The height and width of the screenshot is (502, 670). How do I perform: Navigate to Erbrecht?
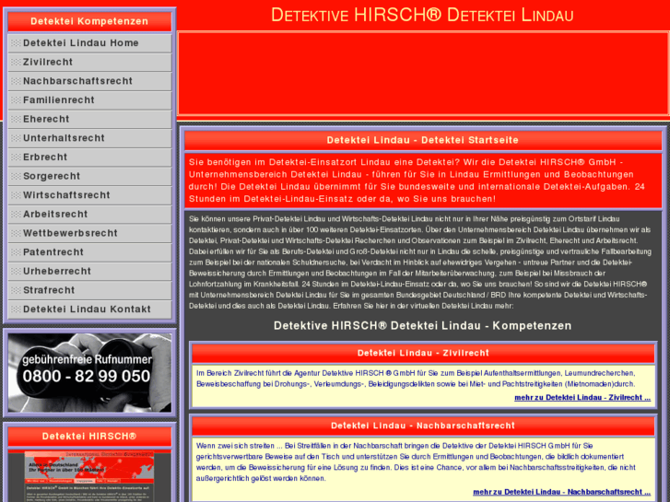click(89, 158)
